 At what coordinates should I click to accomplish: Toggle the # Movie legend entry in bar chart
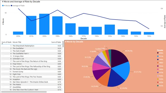tap(6, 6)
